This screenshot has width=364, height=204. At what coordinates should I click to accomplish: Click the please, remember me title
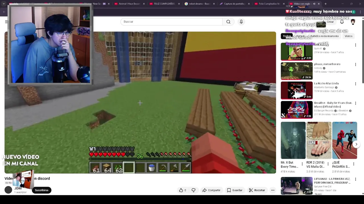click(327, 64)
